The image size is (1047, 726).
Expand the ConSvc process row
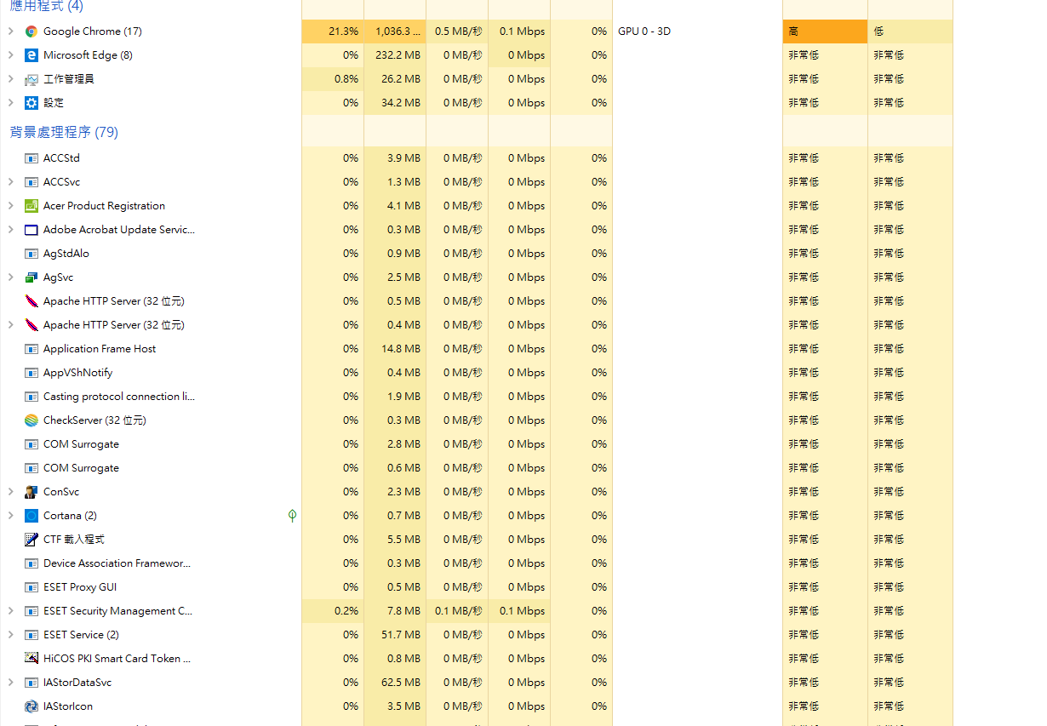(10, 492)
